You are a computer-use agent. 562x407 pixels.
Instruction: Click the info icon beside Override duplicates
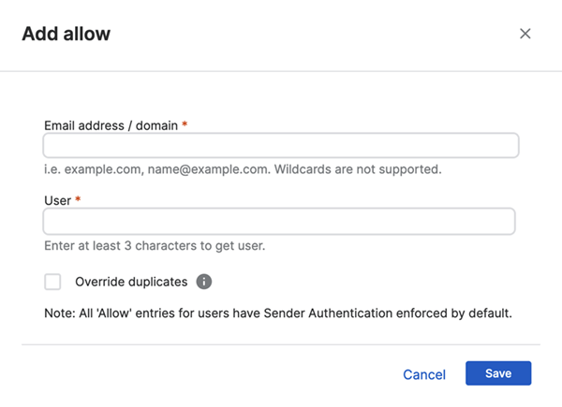coord(204,282)
